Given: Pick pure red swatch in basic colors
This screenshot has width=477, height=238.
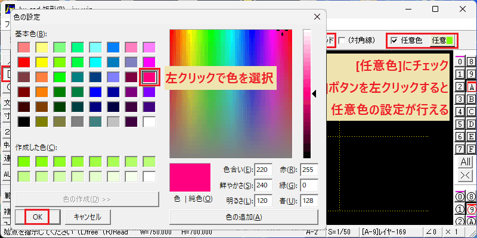Looking at the screenshot, I should click(x=23, y=62).
